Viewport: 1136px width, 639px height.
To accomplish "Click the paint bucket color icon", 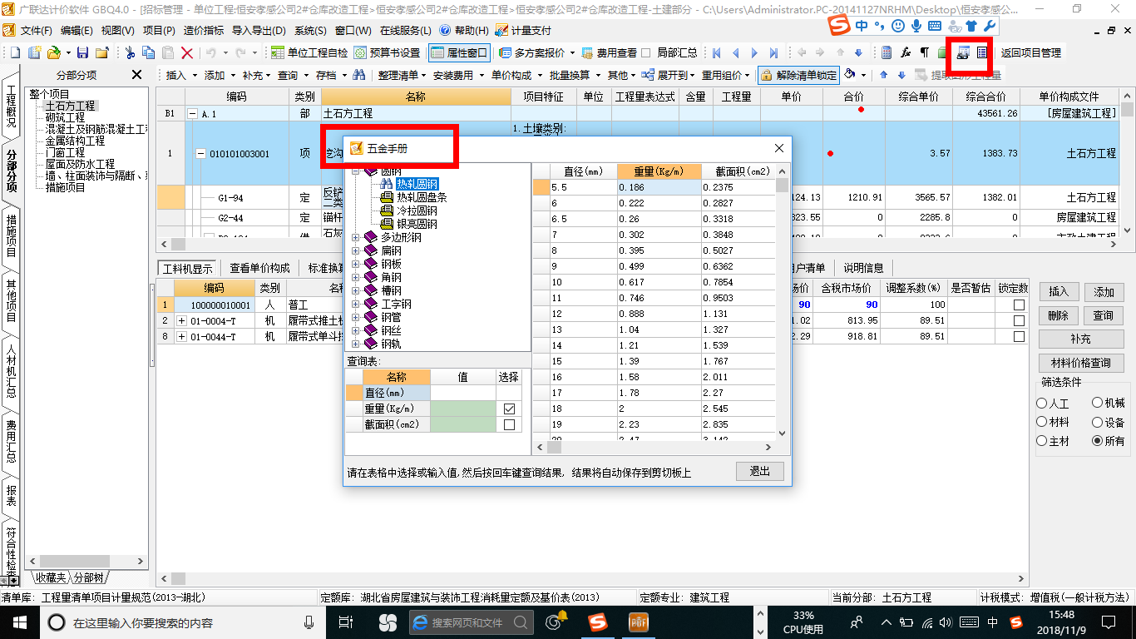I will click(851, 75).
